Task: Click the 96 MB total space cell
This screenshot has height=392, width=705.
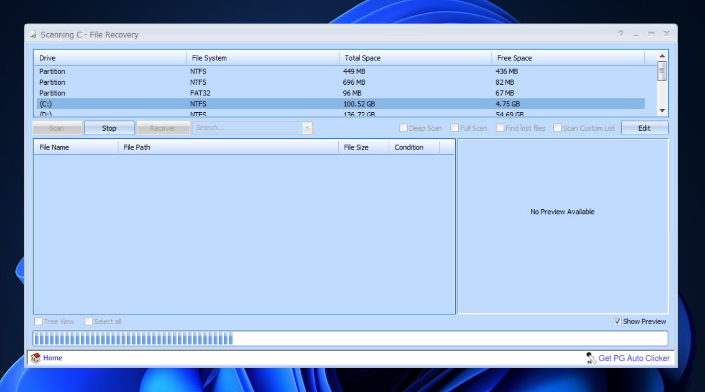Action: (352, 93)
